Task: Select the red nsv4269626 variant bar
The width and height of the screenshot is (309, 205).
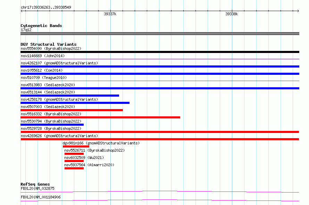Action: [x=160, y=139]
